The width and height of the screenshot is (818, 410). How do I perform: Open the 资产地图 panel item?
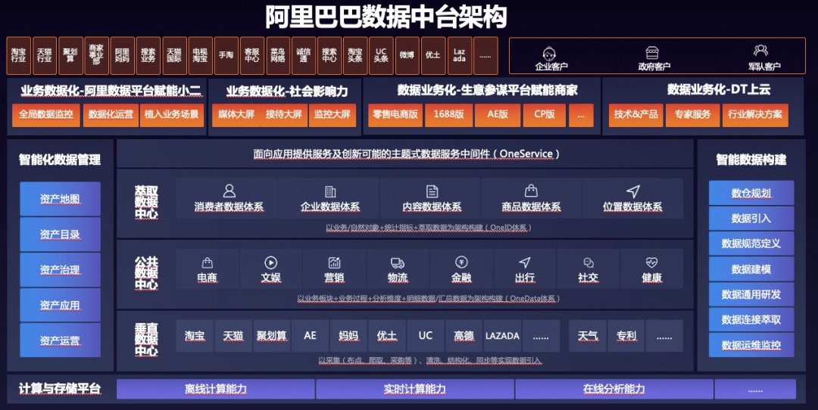click(x=60, y=199)
